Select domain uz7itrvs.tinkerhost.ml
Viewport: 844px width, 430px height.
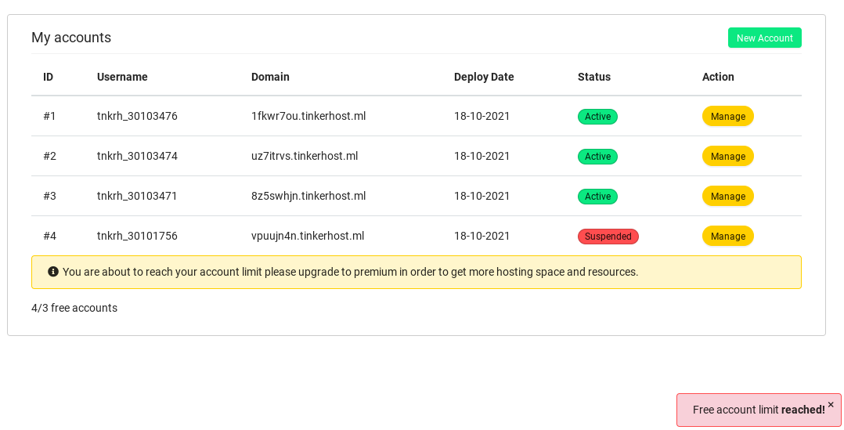click(305, 156)
